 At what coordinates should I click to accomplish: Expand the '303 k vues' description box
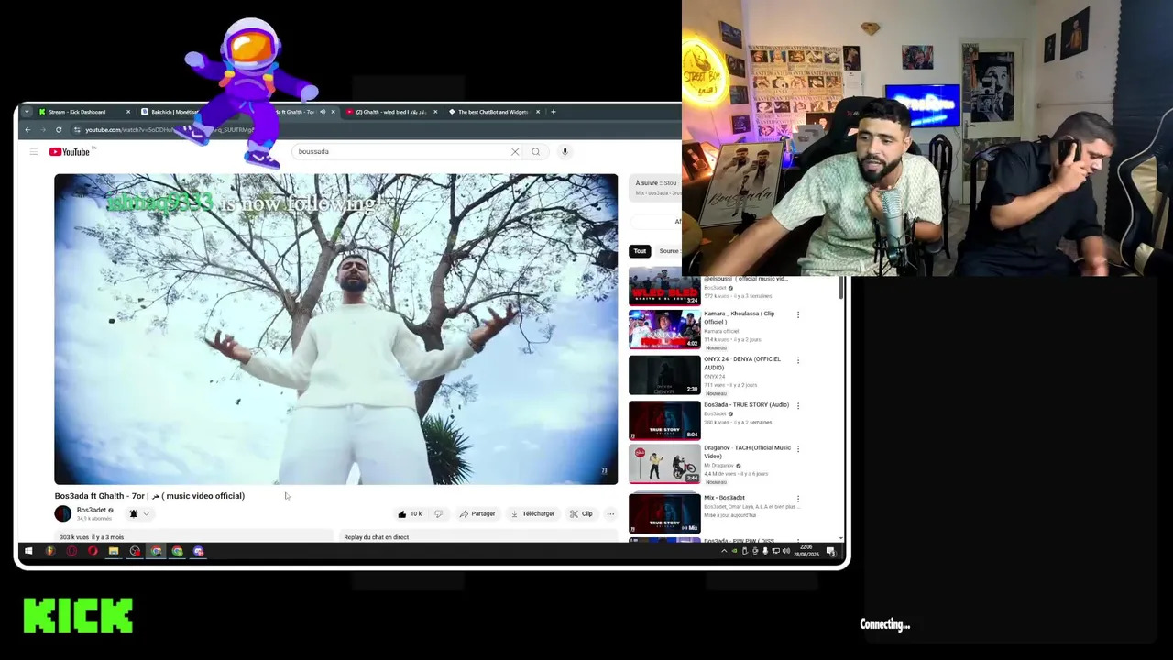192,537
